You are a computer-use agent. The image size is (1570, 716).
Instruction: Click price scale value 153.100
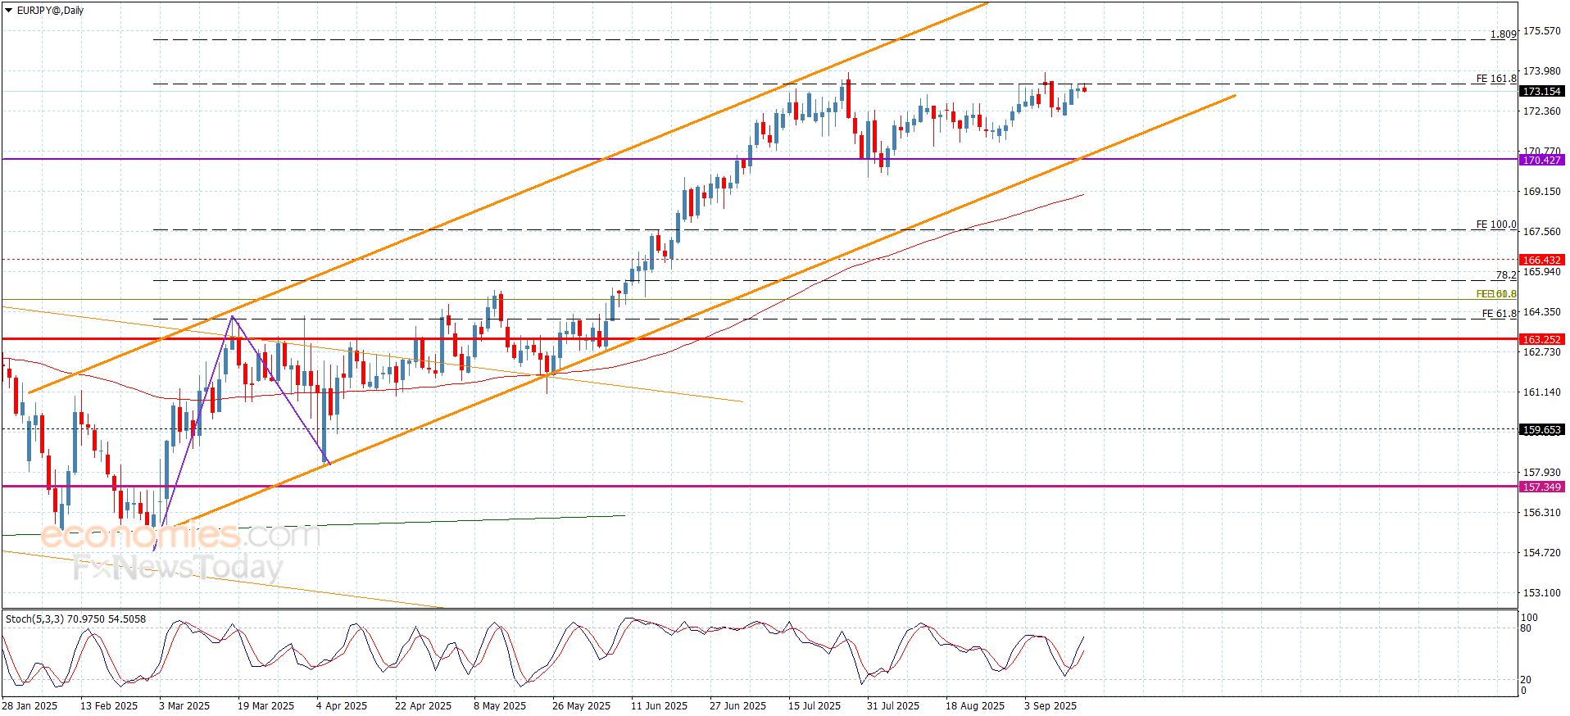coord(1541,593)
